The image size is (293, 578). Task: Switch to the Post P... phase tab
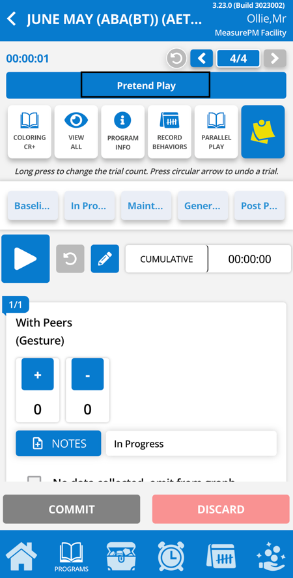[x=259, y=206]
